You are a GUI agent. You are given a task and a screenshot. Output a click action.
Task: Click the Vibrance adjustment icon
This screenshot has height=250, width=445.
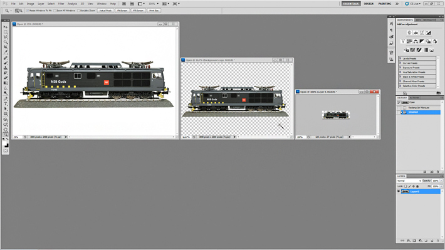[403, 41]
